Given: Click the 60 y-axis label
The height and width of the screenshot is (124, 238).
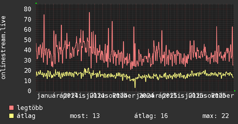Looking at the screenshot, I should pos(27,30).
